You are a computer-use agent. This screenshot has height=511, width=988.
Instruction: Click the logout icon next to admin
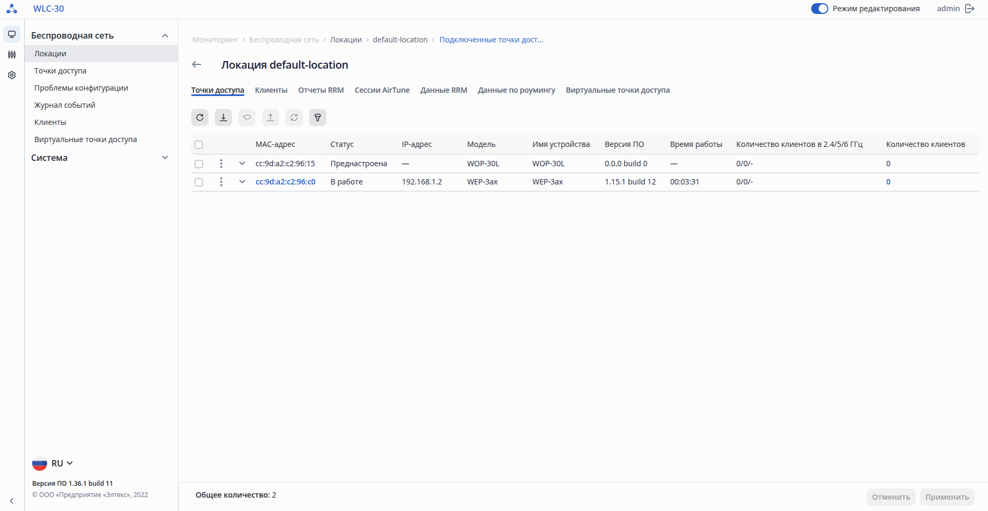pyautogui.click(x=970, y=9)
